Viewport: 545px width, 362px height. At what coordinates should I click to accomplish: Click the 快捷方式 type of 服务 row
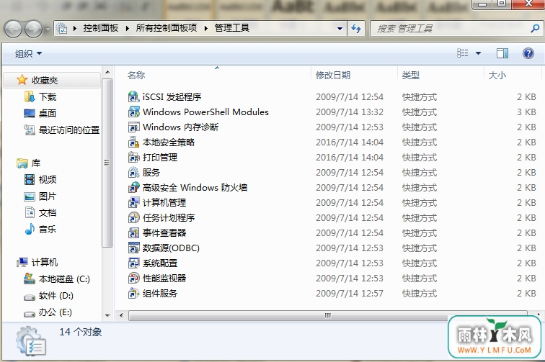[x=419, y=173]
